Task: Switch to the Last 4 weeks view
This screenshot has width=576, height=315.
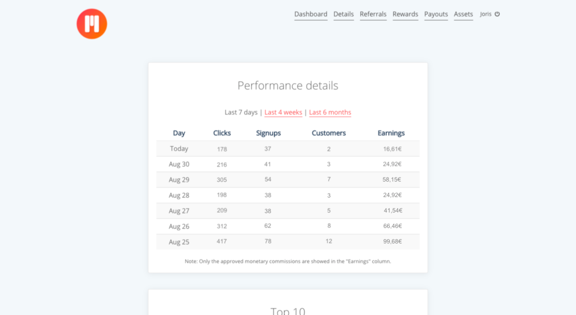Action: [283, 113]
